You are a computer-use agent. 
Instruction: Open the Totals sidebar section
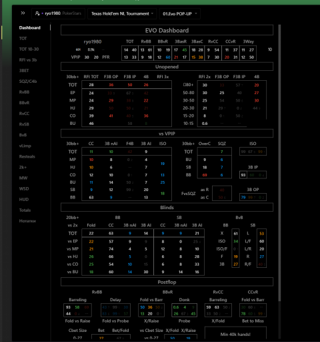[x=25, y=210]
